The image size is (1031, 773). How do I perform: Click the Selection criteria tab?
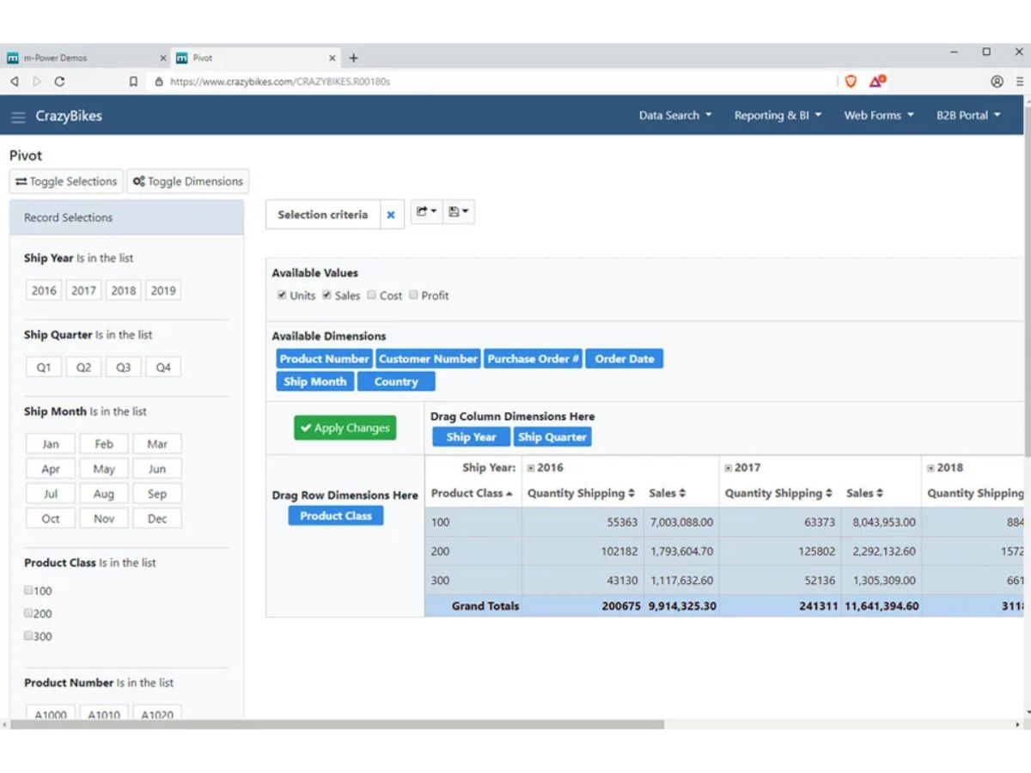point(323,215)
